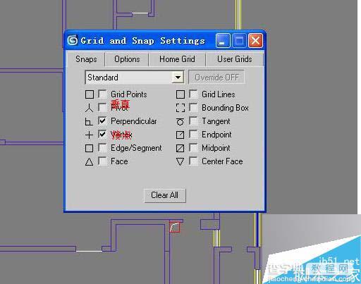Image resolution: width=361 pixels, height=284 pixels.
Task: Close the Grid and Snap Settings dialog
Action: coord(255,41)
